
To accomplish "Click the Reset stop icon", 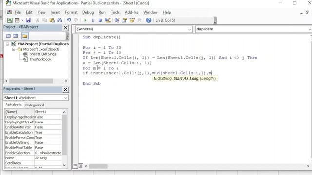I will [100, 20].
